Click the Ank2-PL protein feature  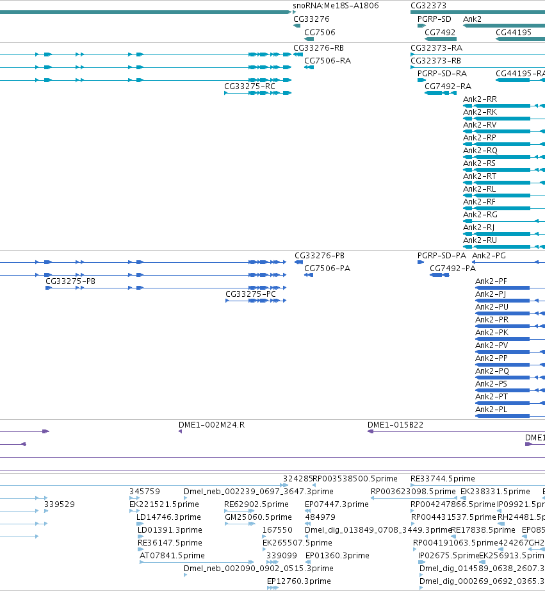(x=491, y=410)
